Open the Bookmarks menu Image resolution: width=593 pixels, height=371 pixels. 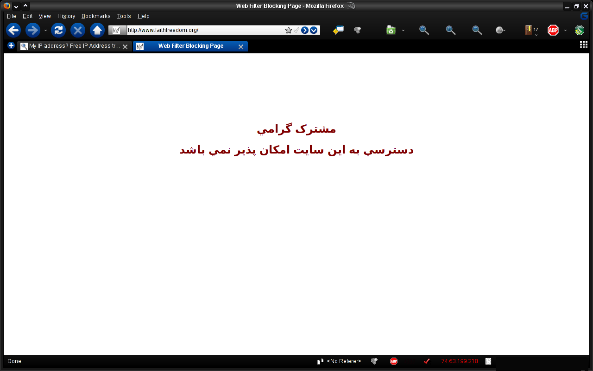click(x=96, y=16)
